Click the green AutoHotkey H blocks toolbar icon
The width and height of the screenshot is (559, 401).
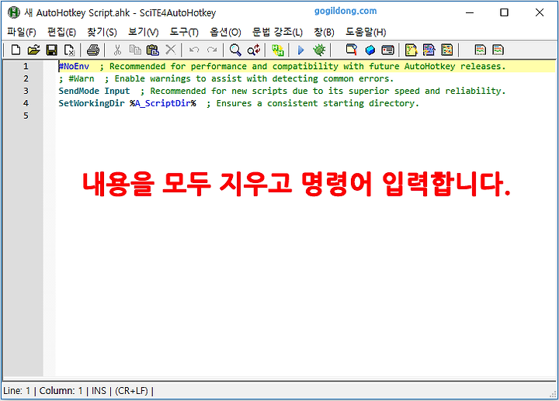coord(277,50)
